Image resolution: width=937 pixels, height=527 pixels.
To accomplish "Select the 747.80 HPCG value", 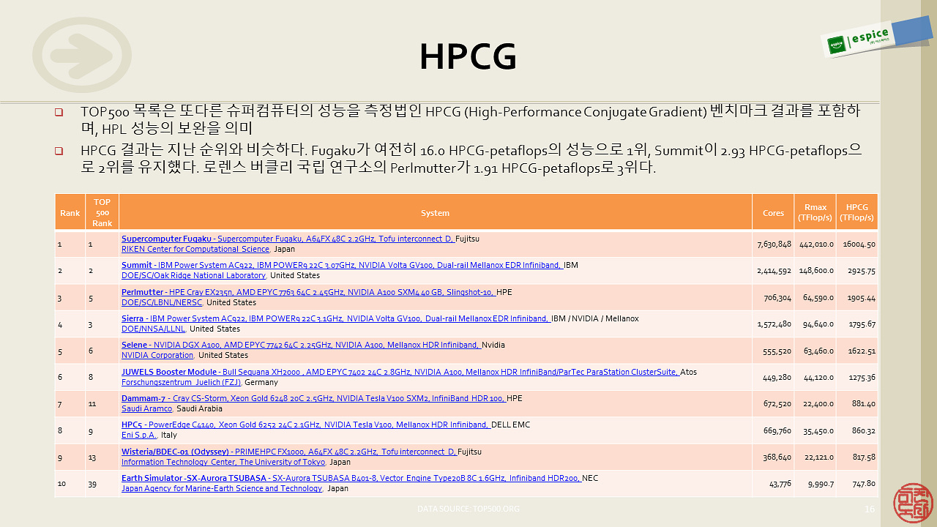I will tap(864, 483).
